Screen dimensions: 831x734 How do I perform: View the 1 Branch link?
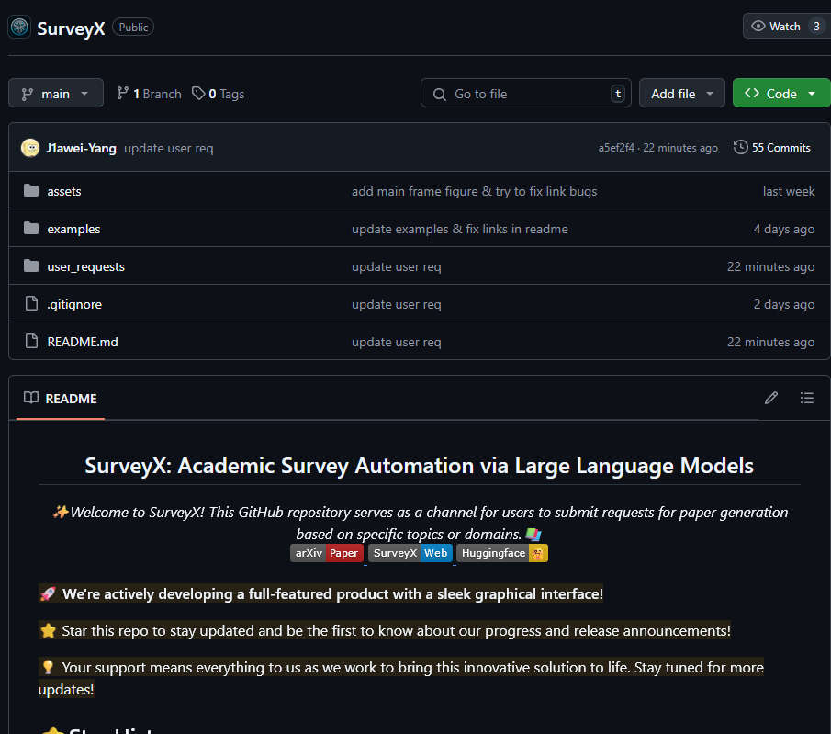tap(149, 94)
